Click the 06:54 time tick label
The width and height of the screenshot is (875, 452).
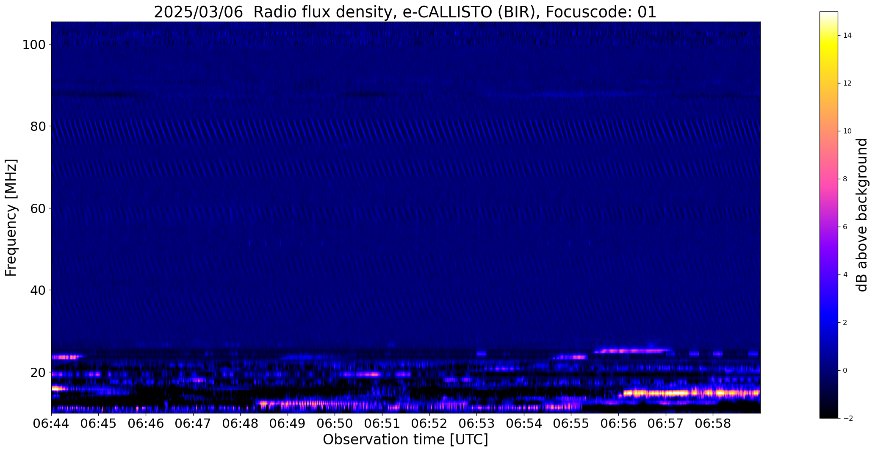click(524, 424)
